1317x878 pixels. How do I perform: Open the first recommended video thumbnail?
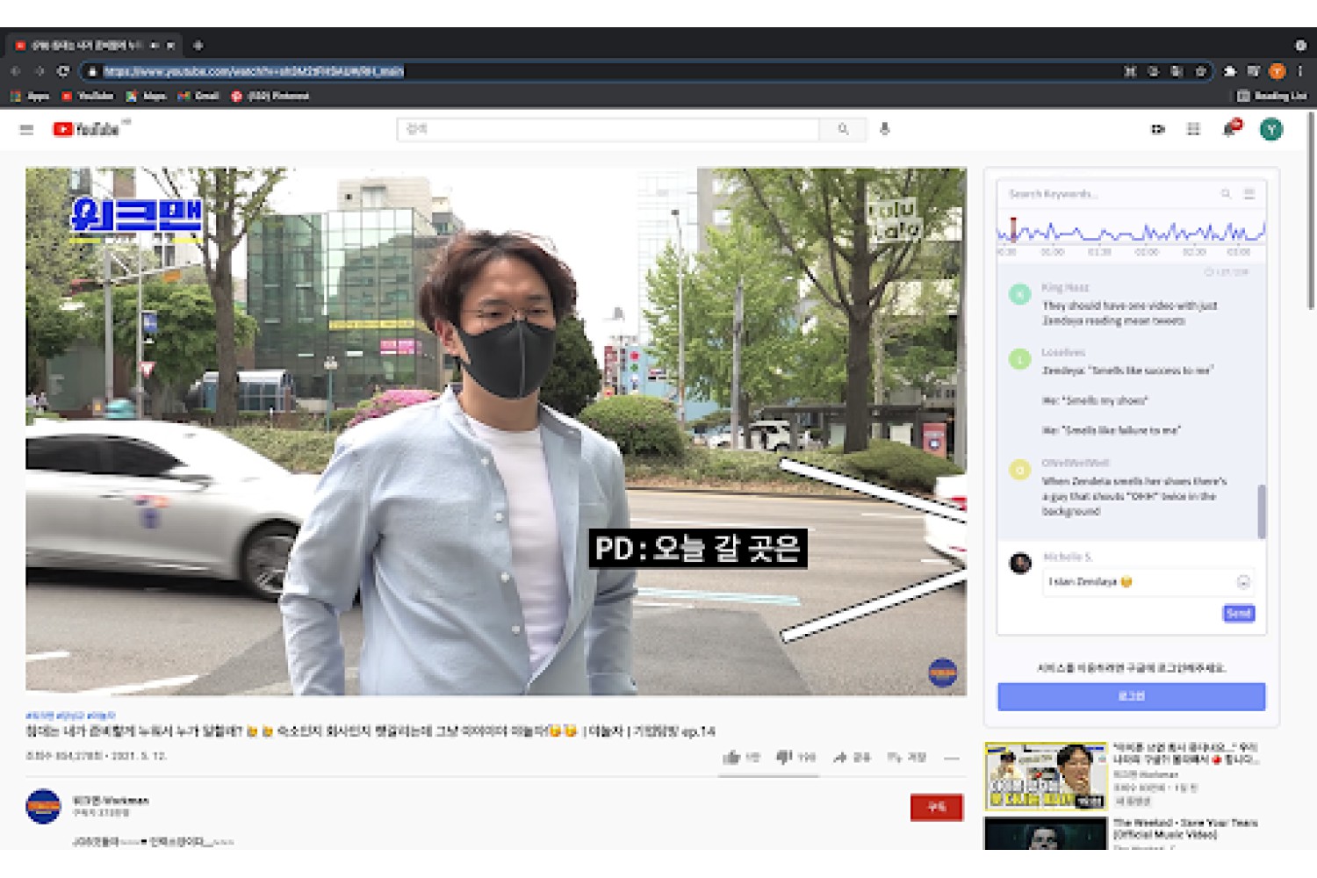(1046, 776)
